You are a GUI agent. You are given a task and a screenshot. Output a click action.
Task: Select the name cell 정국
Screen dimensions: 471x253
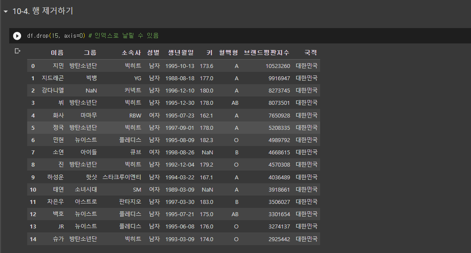[x=58, y=128]
